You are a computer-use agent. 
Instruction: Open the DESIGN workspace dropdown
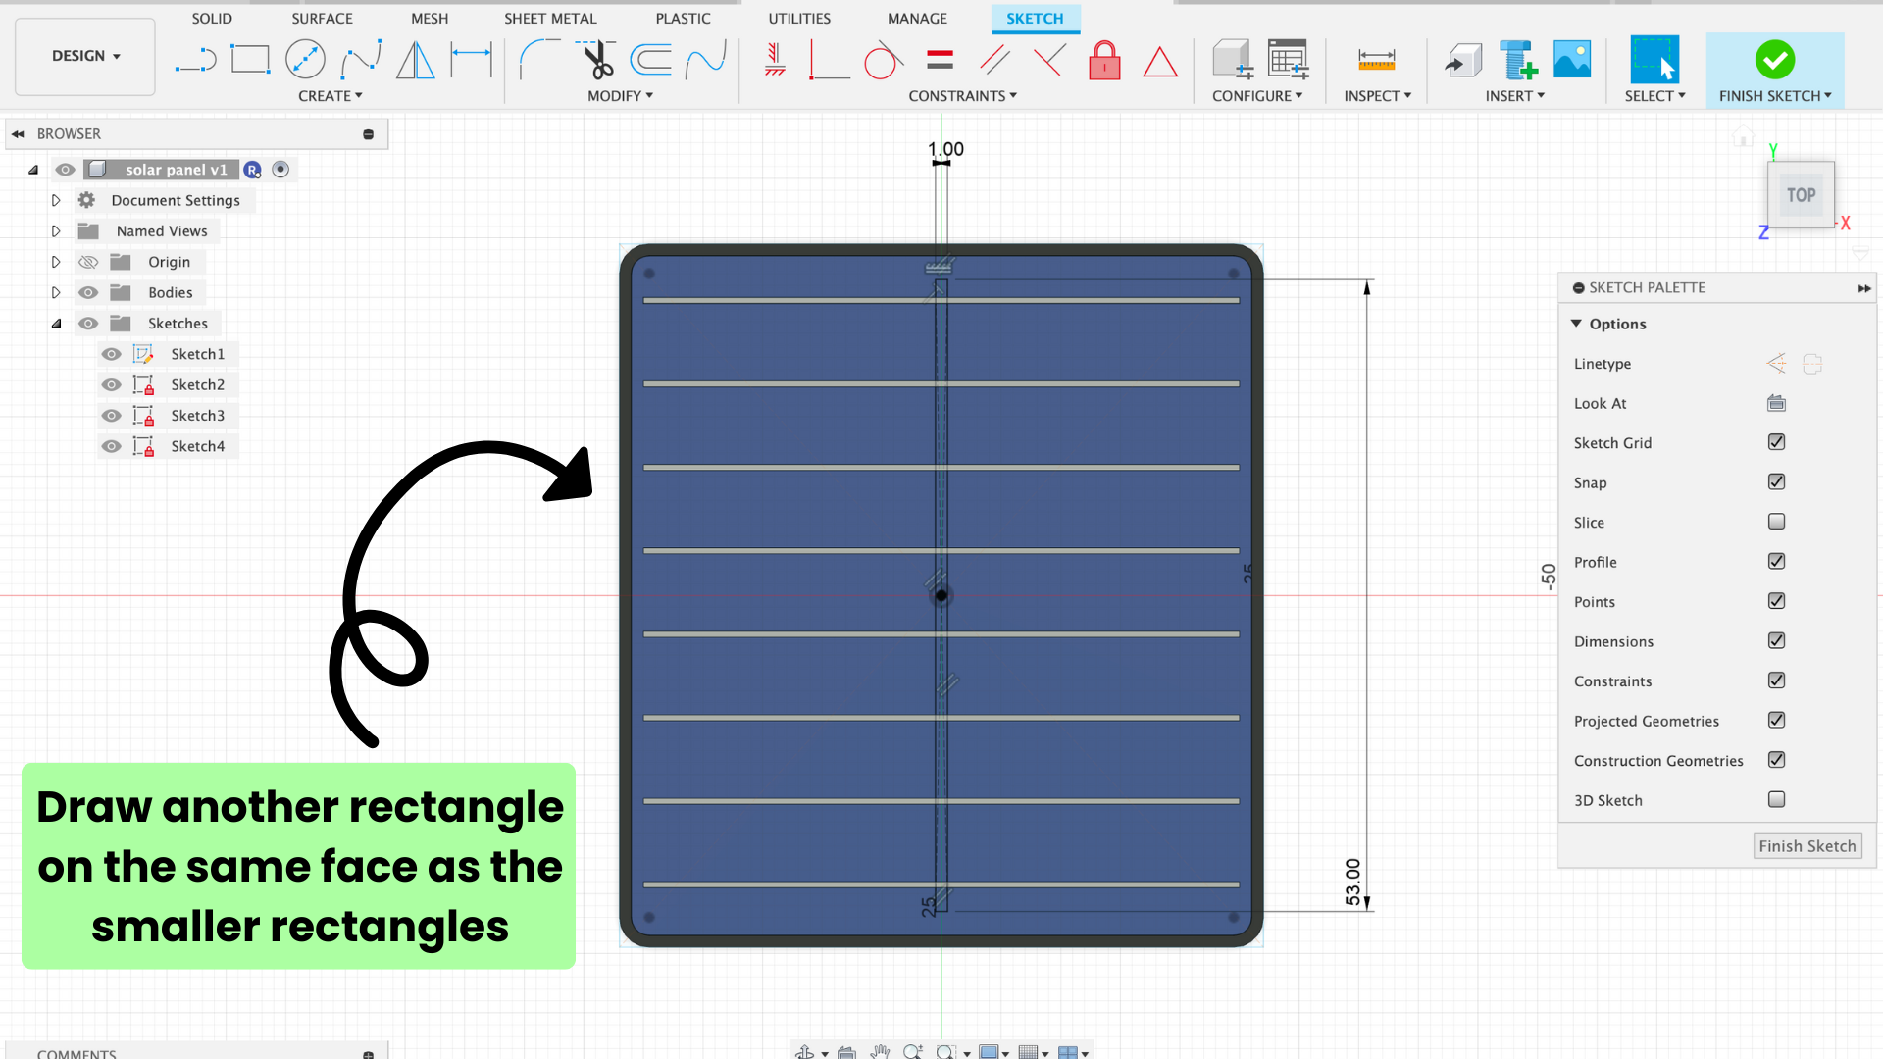[85, 56]
